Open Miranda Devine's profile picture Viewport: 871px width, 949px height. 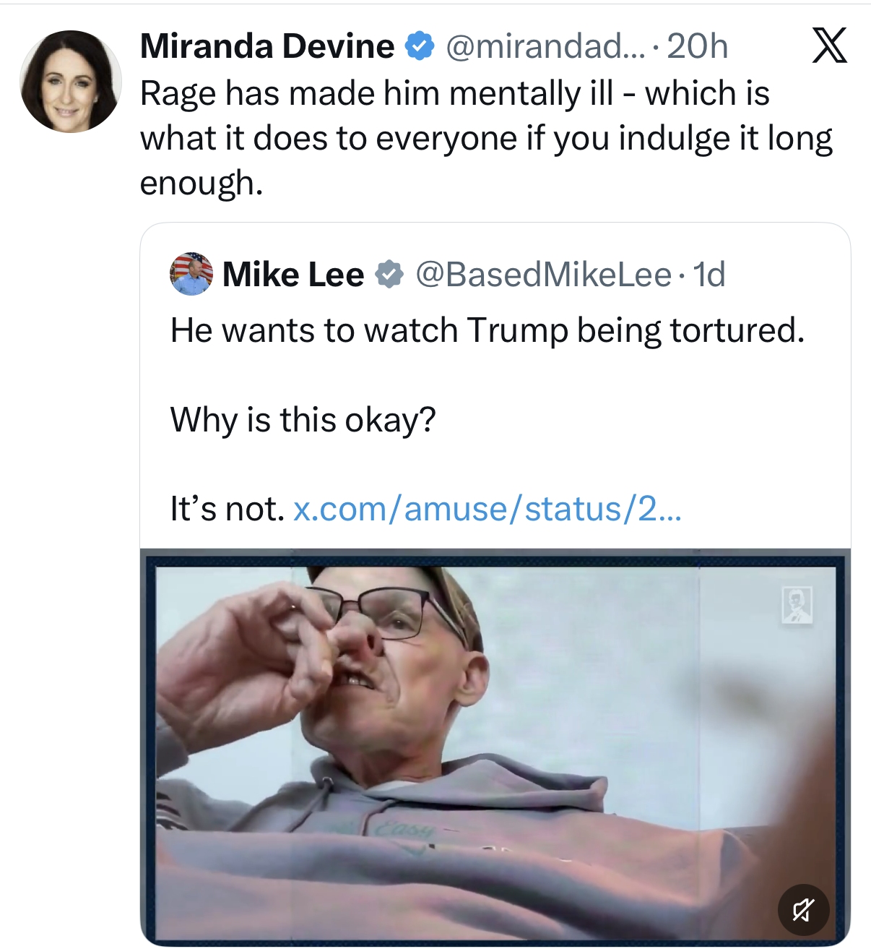pyautogui.click(x=71, y=82)
